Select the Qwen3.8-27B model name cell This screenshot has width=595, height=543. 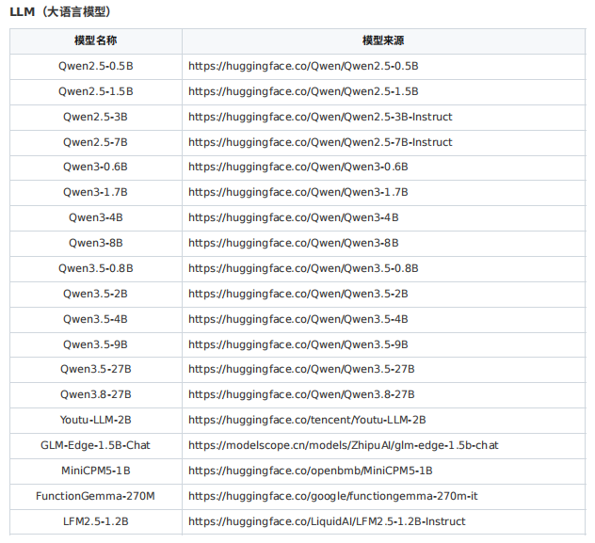tap(96, 394)
